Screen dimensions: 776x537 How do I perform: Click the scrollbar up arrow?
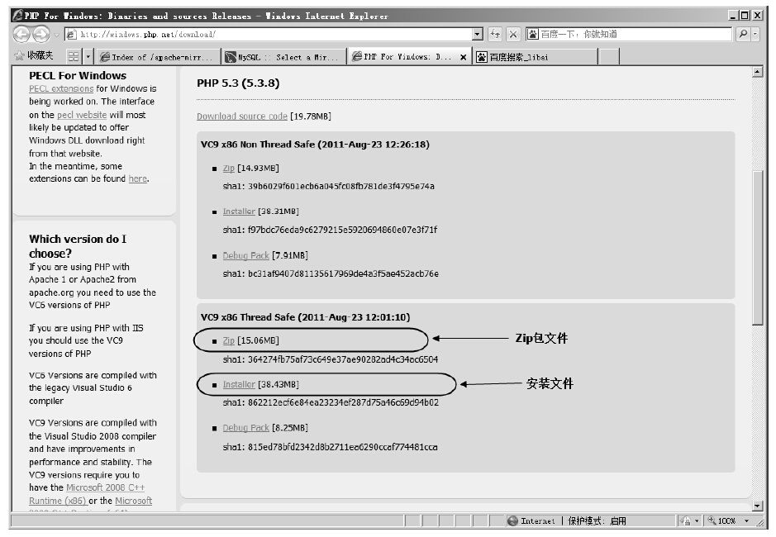(757, 72)
